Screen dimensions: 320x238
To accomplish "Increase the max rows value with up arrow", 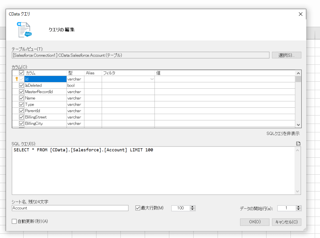I will (193, 207).
